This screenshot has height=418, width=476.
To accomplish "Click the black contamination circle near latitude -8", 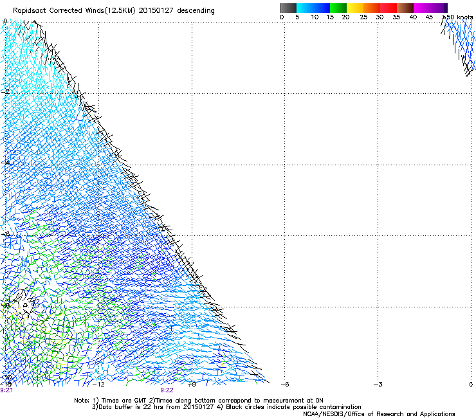I will tap(26, 305).
